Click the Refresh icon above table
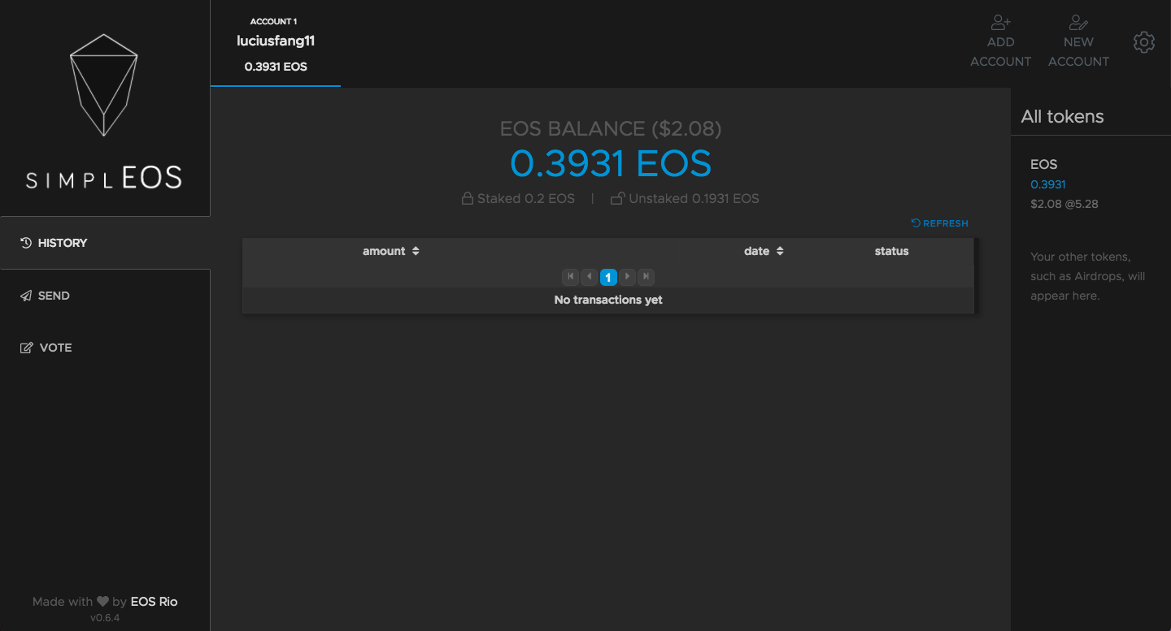 click(x=916, y=223)
